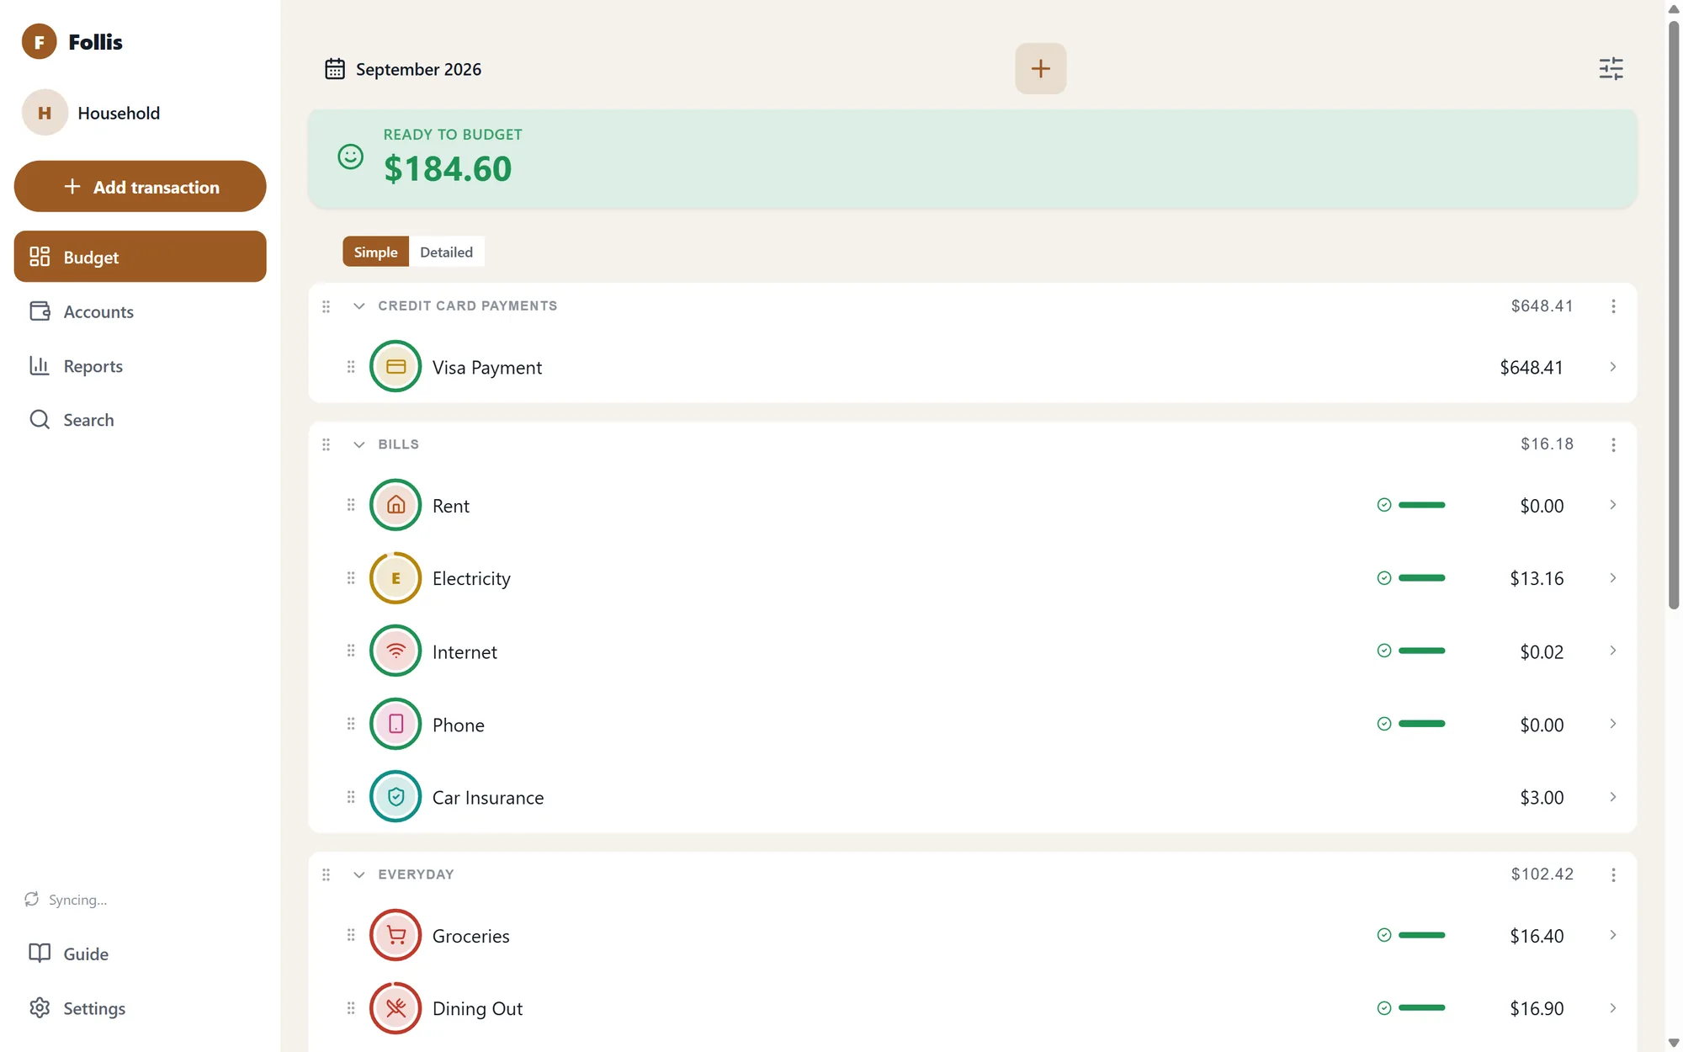Click the Rent house icon
This screenshot has width=1683, height=1052.
coord(396,505)
